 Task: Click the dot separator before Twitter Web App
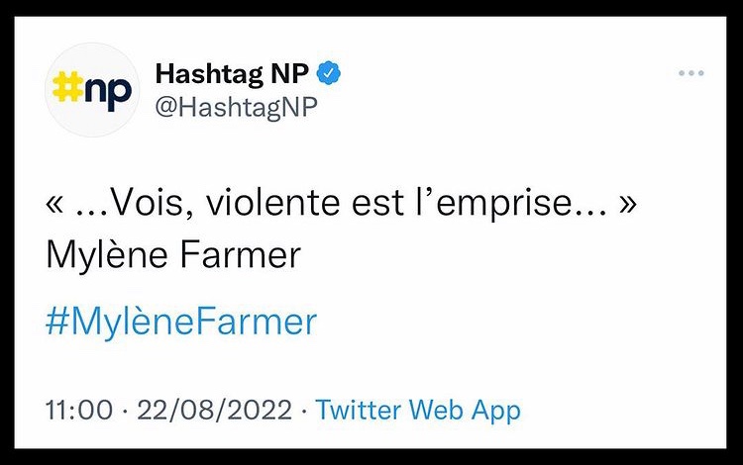coord(303,410)
